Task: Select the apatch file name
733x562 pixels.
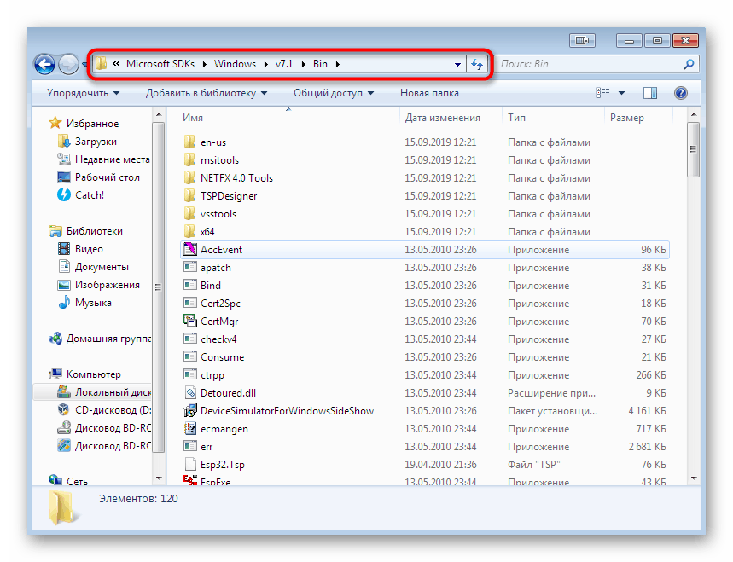Action: 216,268
